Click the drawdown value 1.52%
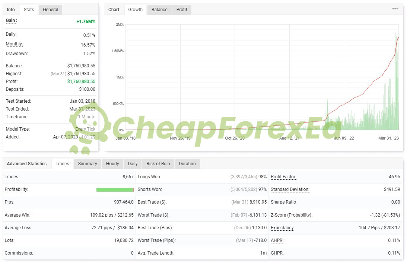 (x=89, y=54)
